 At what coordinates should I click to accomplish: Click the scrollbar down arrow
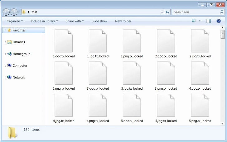[x=223, y=123]
